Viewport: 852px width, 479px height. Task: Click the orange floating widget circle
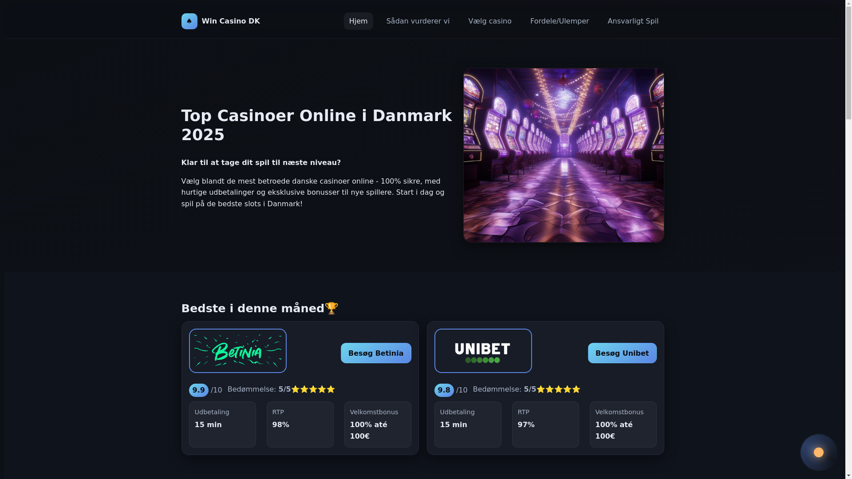tap(819, 452)
